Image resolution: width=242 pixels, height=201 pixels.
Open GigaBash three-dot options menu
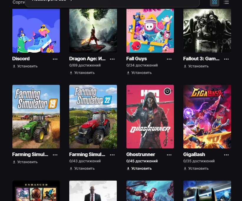click(x=226, y=155)
